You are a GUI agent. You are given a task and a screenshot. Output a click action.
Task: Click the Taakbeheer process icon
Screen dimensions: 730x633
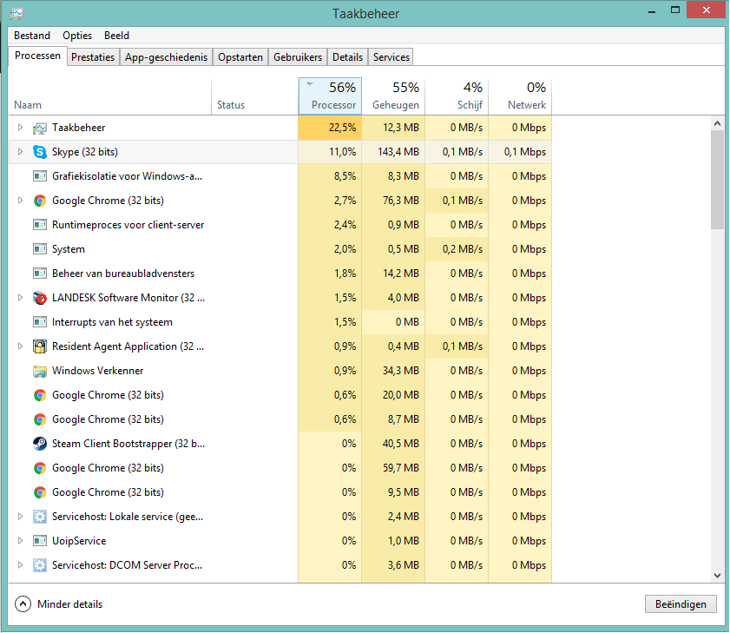point(40,128)
